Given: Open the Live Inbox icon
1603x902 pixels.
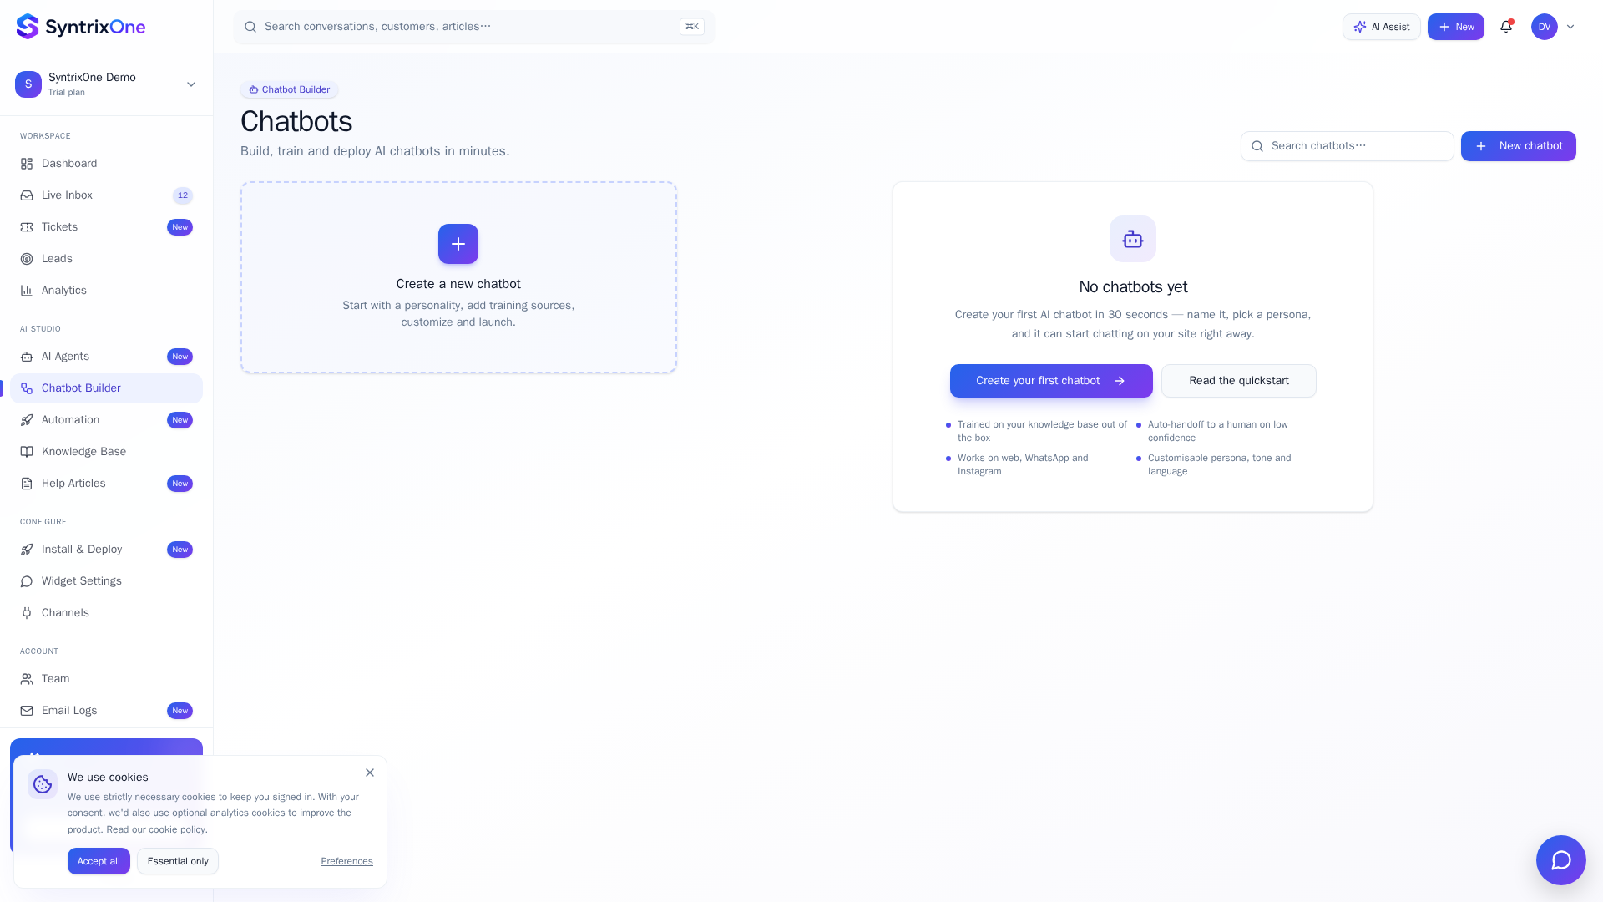Looking at the screenshot, I should pos(27,195).
